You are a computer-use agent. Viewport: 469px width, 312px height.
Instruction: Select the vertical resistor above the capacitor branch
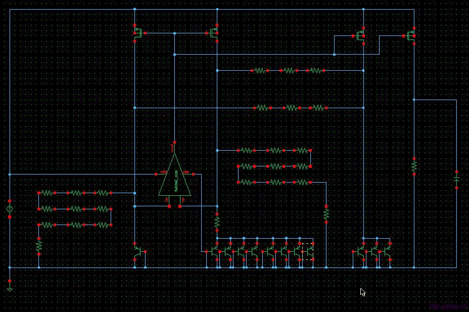click(414, 166)
